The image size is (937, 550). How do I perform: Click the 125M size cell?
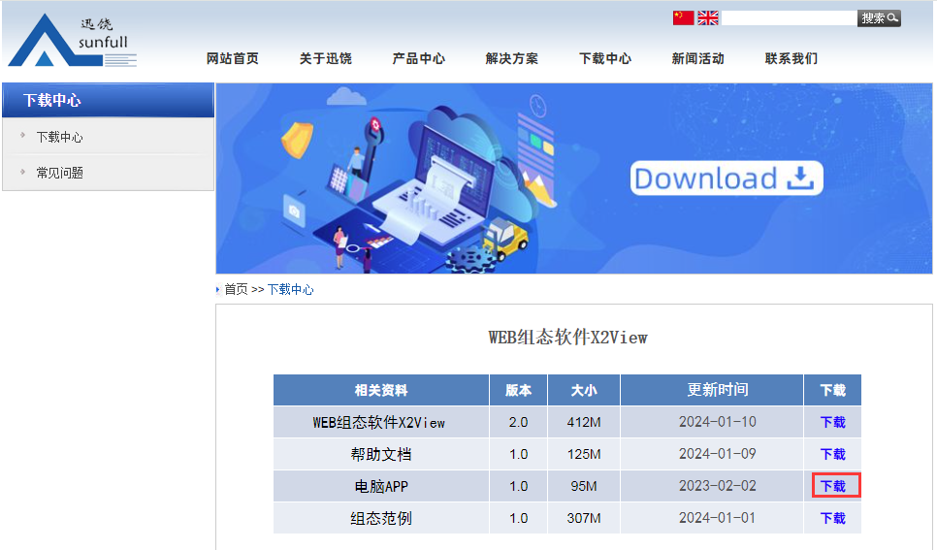[584, 454]
